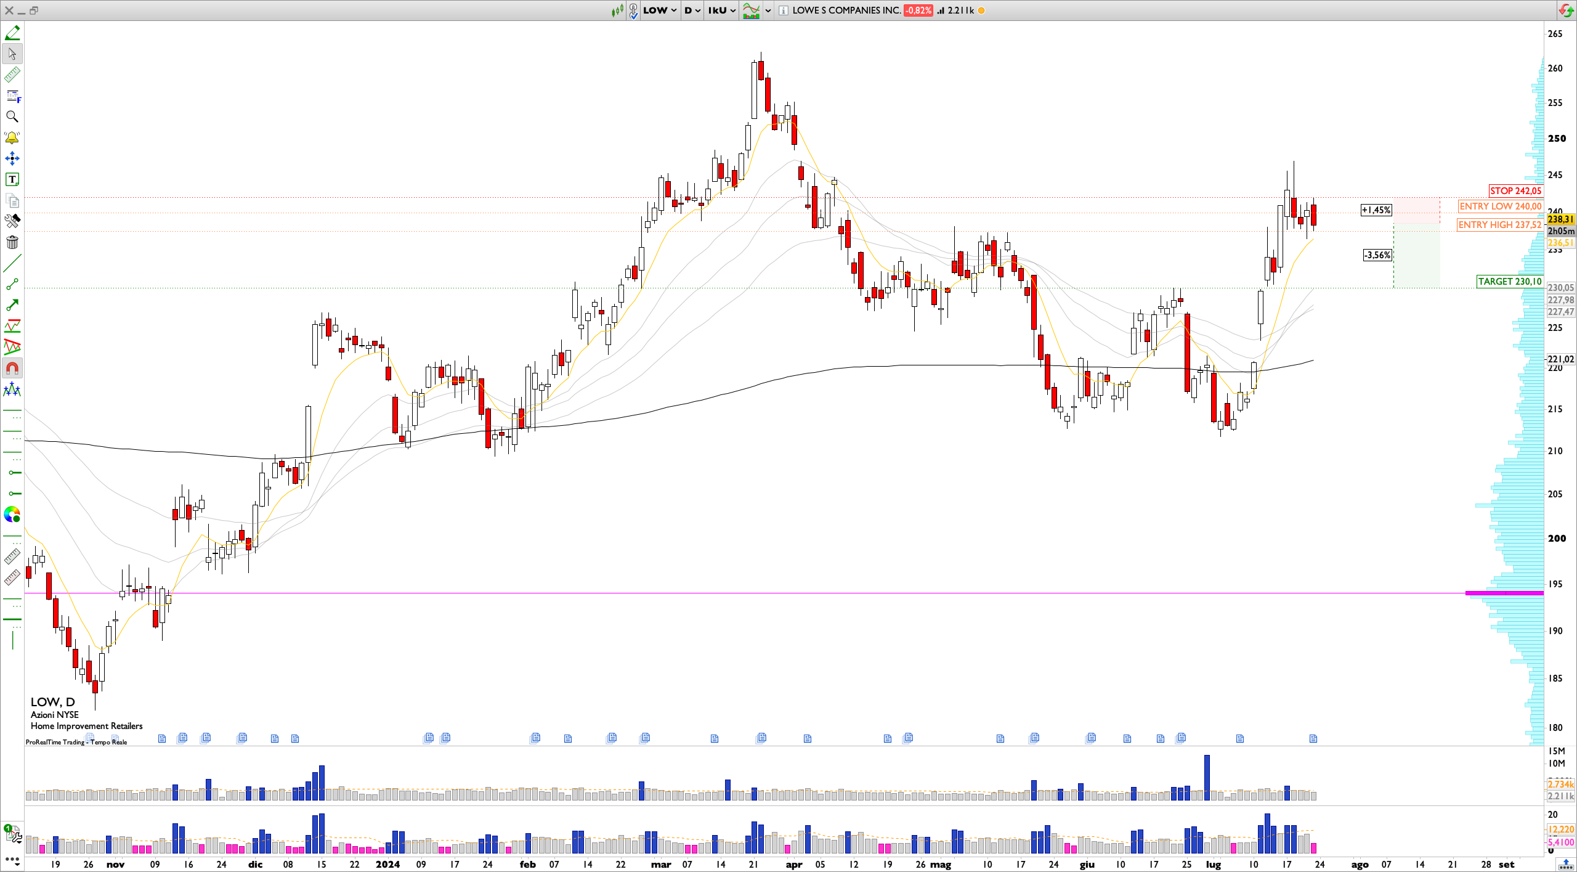Click the info icon beside company name
Screen dimensions: 1577x872
point(783,10)
